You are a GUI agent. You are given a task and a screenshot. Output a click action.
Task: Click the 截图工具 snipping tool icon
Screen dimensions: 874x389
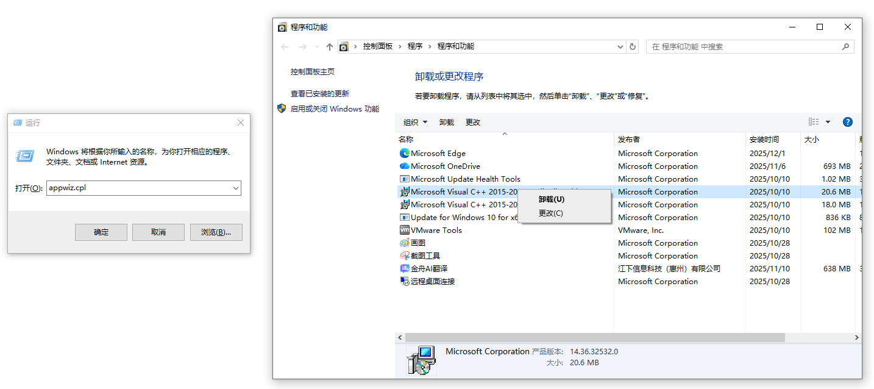coord(404,256)
